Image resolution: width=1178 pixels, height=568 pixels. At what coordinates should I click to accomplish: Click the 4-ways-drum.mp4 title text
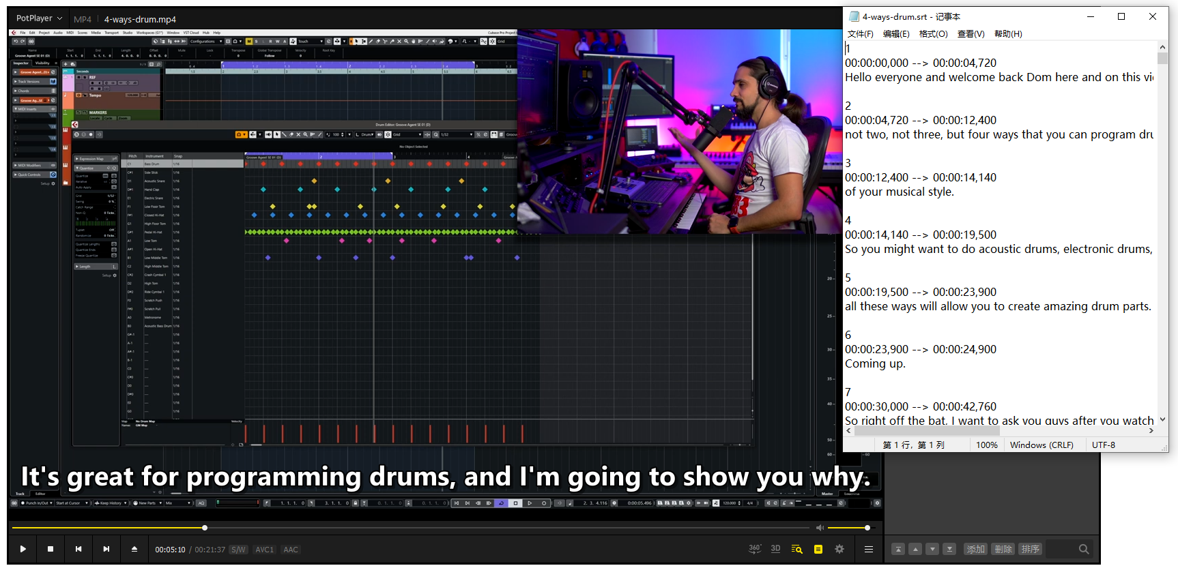(x=140, y=19)
